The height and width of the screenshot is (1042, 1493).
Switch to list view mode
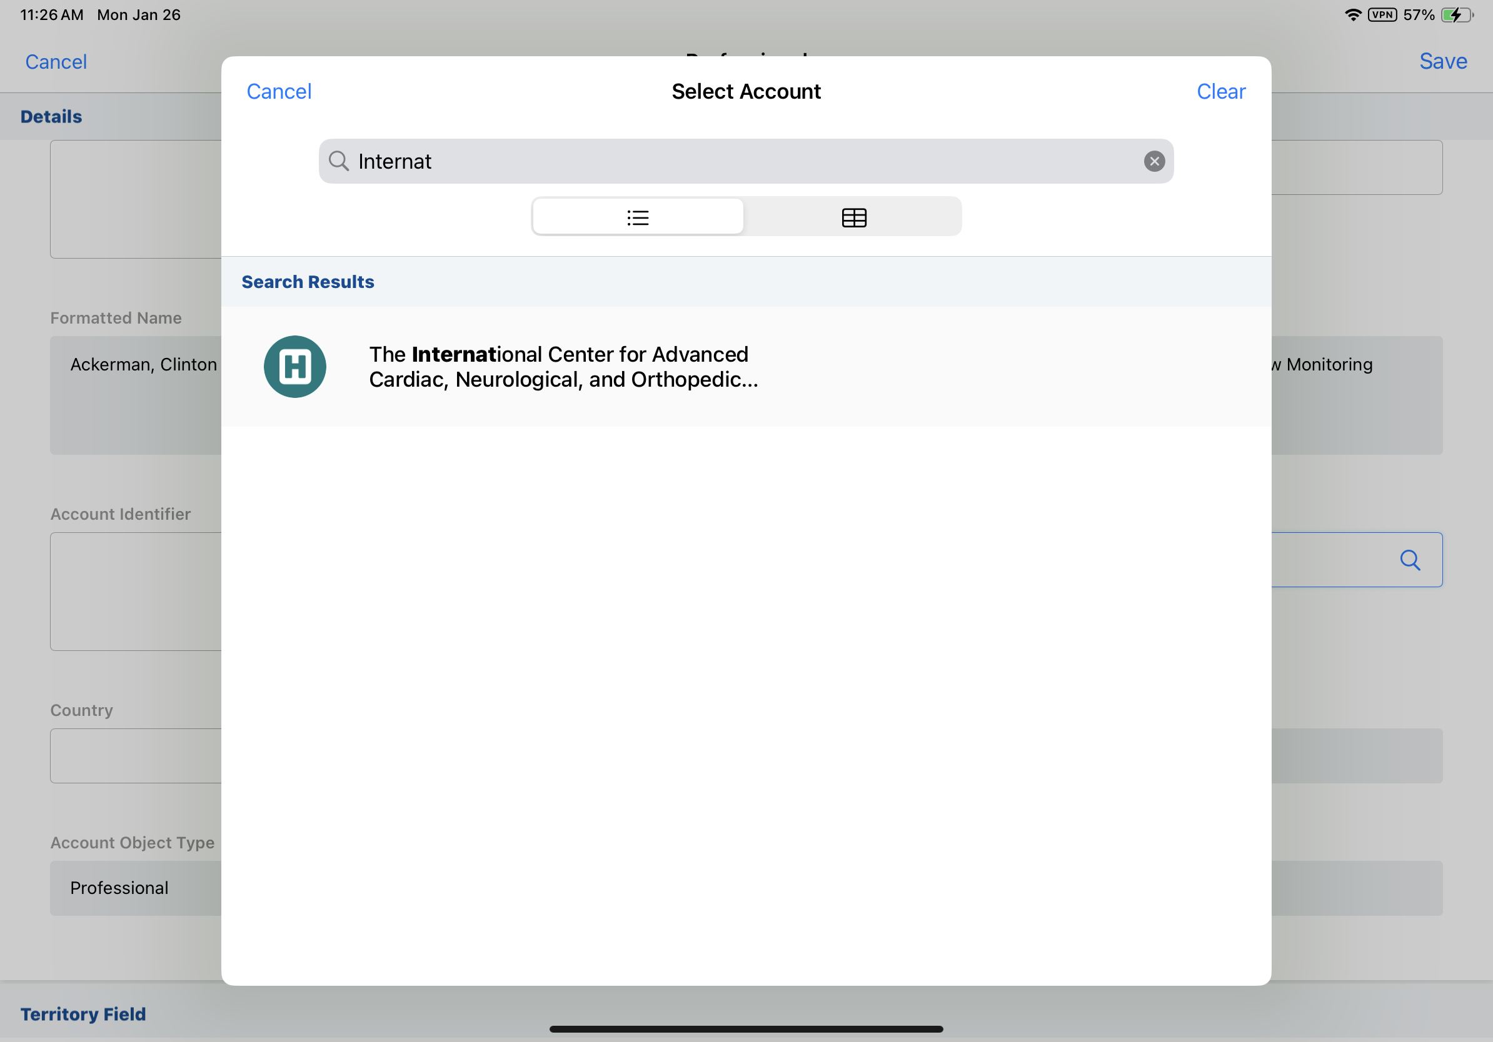click(637, 217)
